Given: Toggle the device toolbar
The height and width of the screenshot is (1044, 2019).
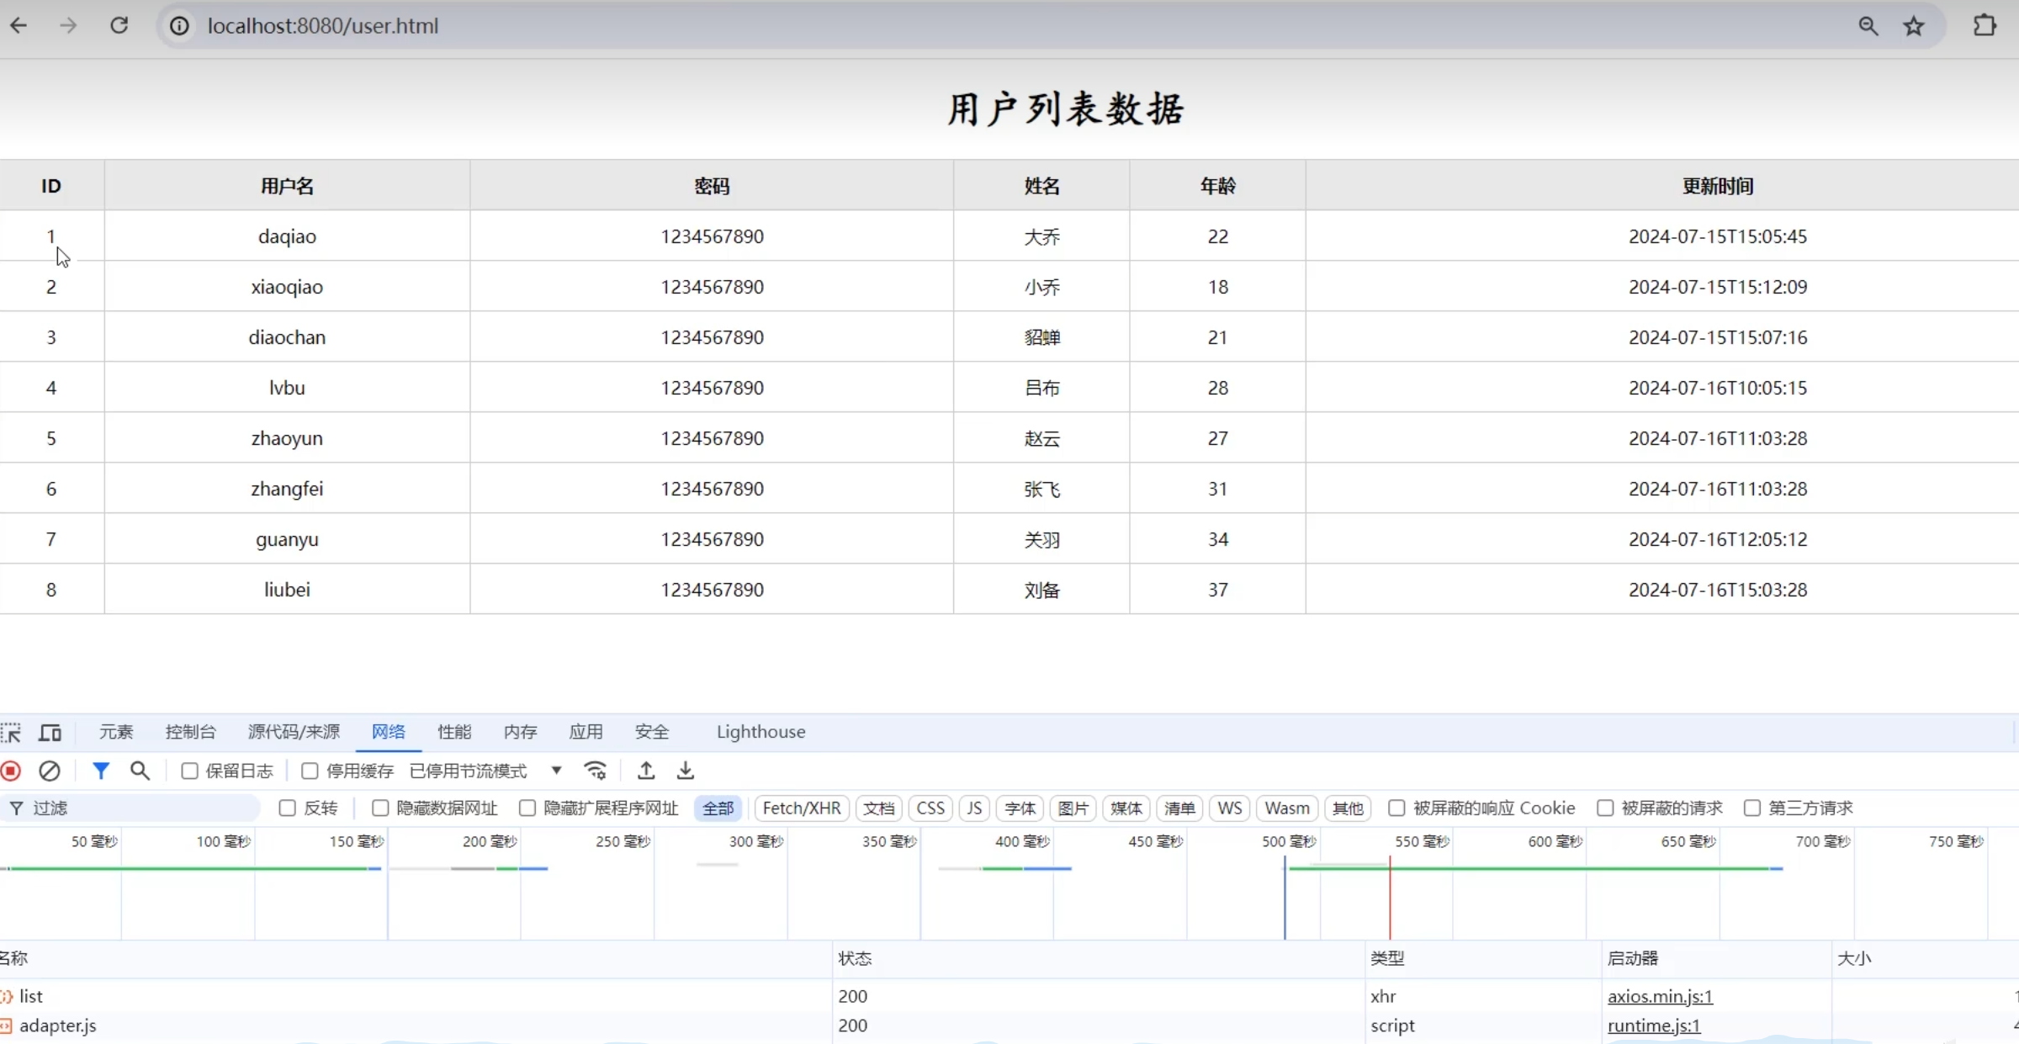Looking at the screenshot, I should pos(50,732).
